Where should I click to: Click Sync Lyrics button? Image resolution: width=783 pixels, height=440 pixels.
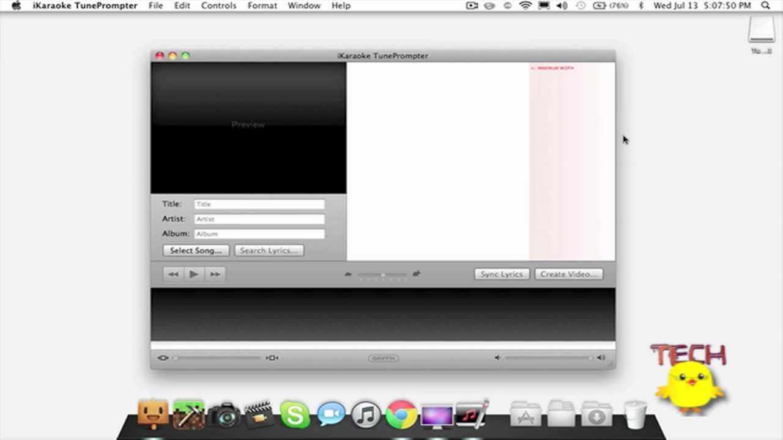click(x=502, y=274)
